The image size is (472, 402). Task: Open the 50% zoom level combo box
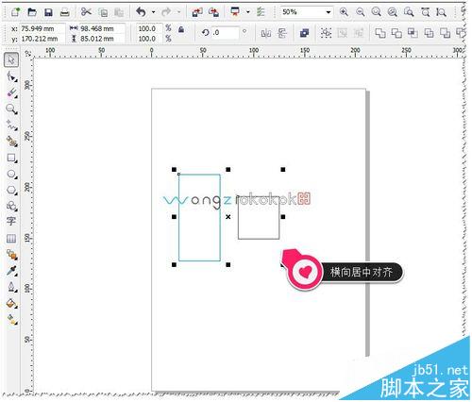coord(306,12)
